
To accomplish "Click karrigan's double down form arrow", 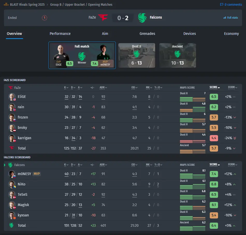I will point(235,138).
